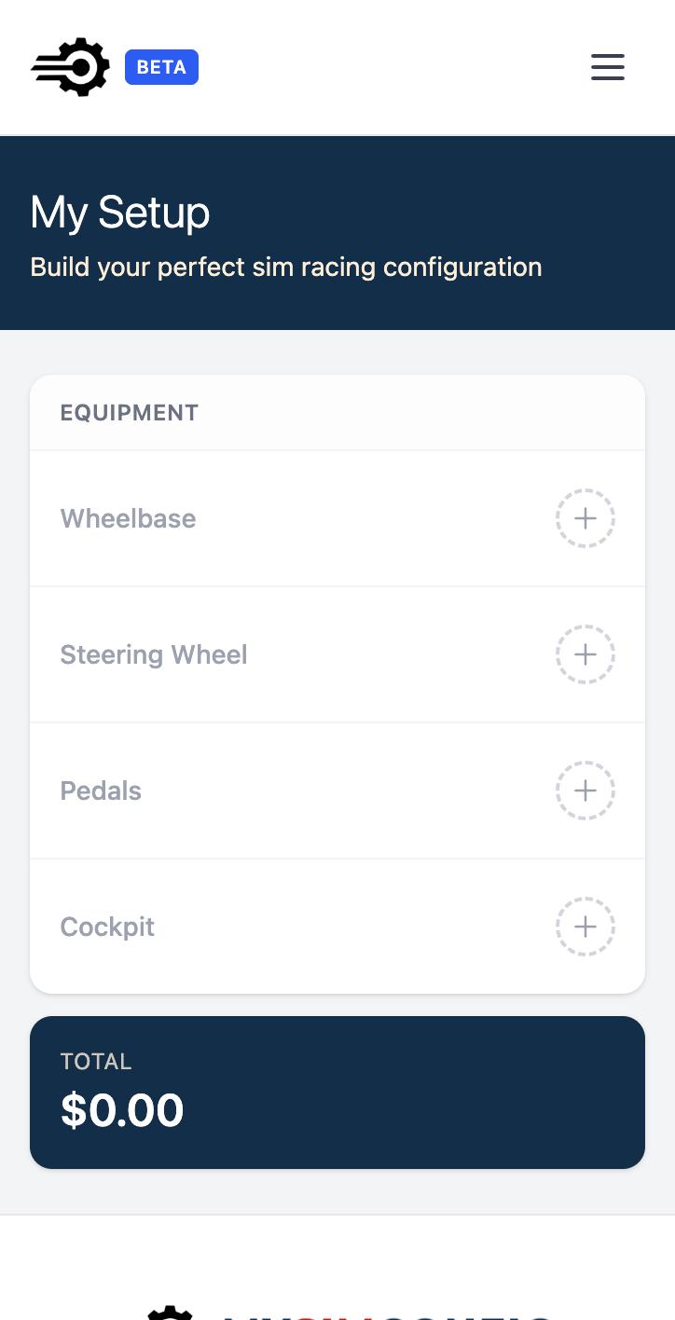Click the partially visible footer brand text

point(382,1315)
